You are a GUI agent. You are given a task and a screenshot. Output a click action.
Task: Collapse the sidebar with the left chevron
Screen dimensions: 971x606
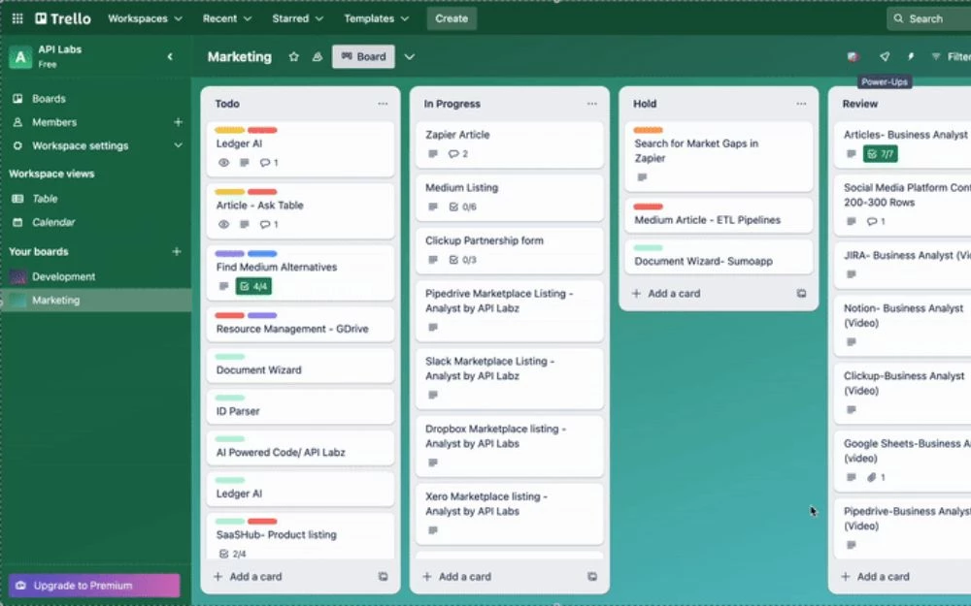pyautogui.click(x=170, y=57)
